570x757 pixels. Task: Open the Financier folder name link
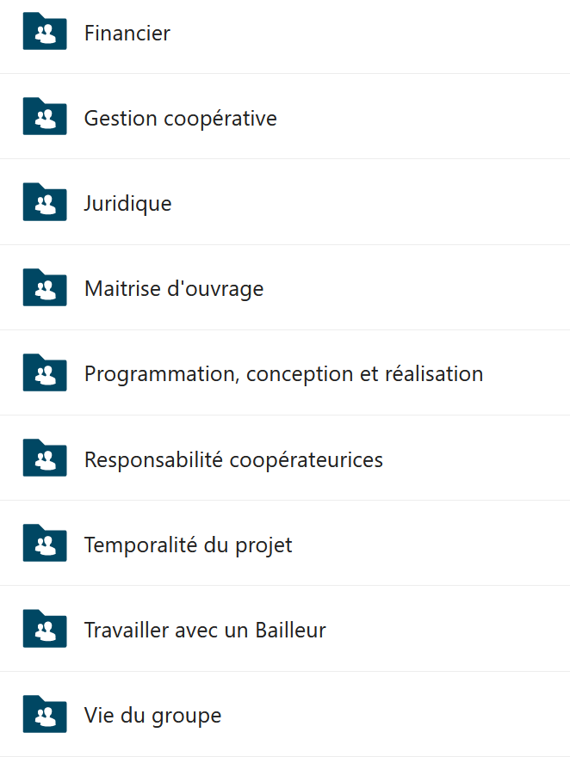[127, 34]
